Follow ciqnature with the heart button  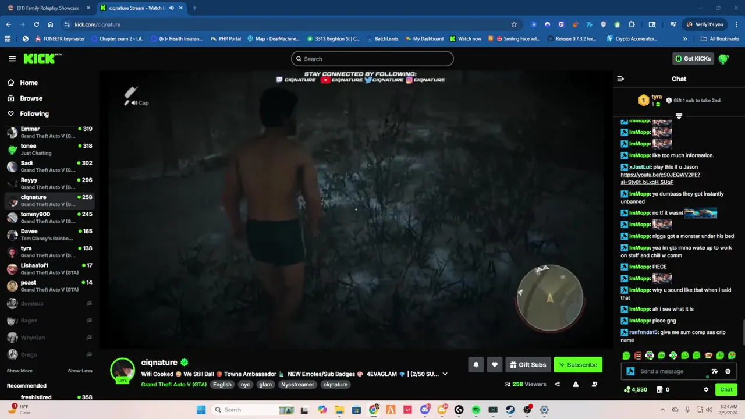click(494, 365)
